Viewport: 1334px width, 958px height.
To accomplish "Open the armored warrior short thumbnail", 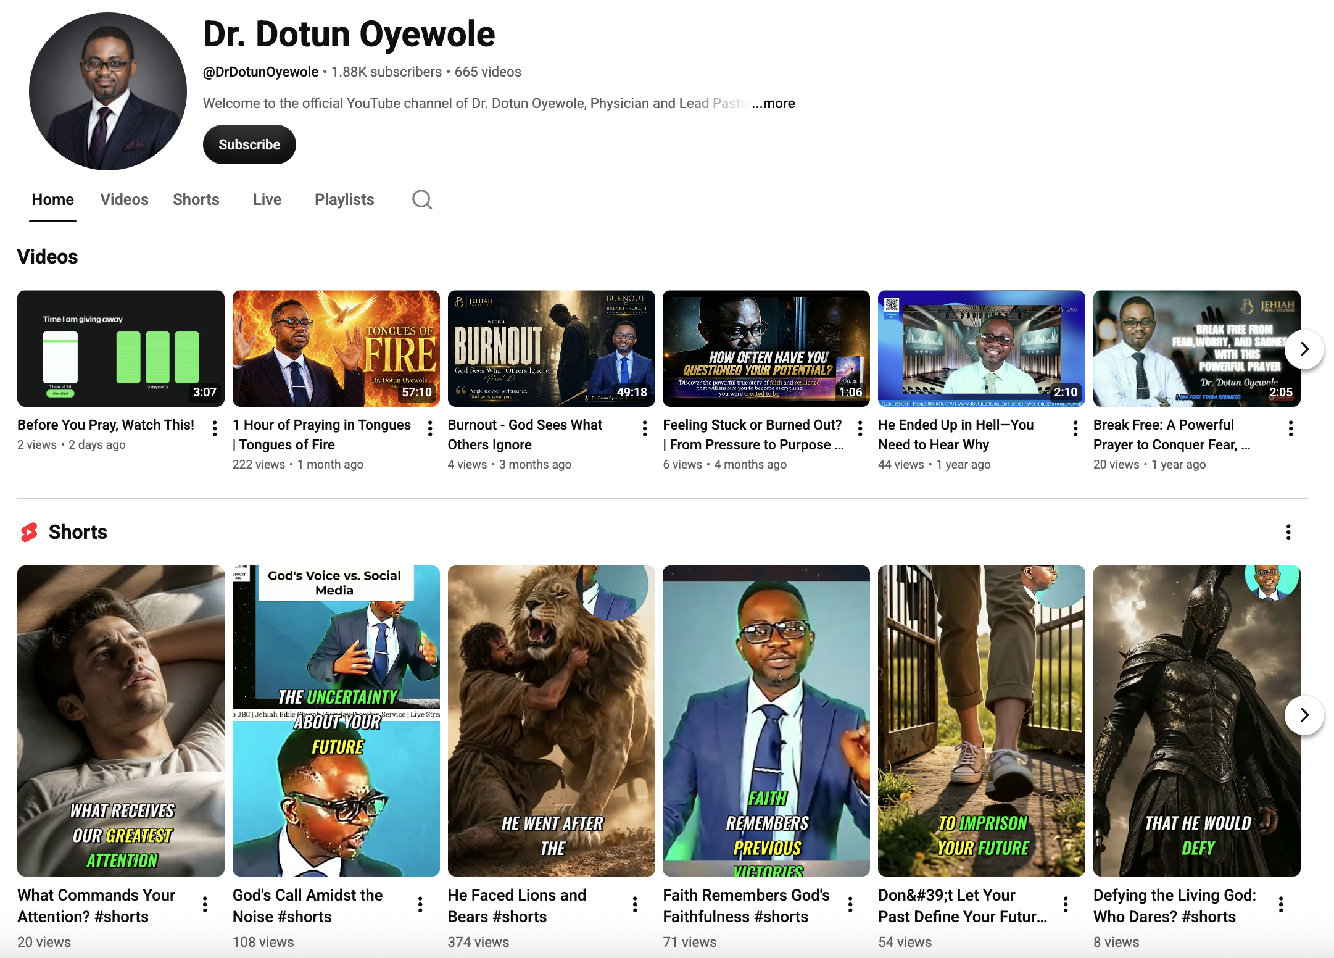I will 1196,720.
